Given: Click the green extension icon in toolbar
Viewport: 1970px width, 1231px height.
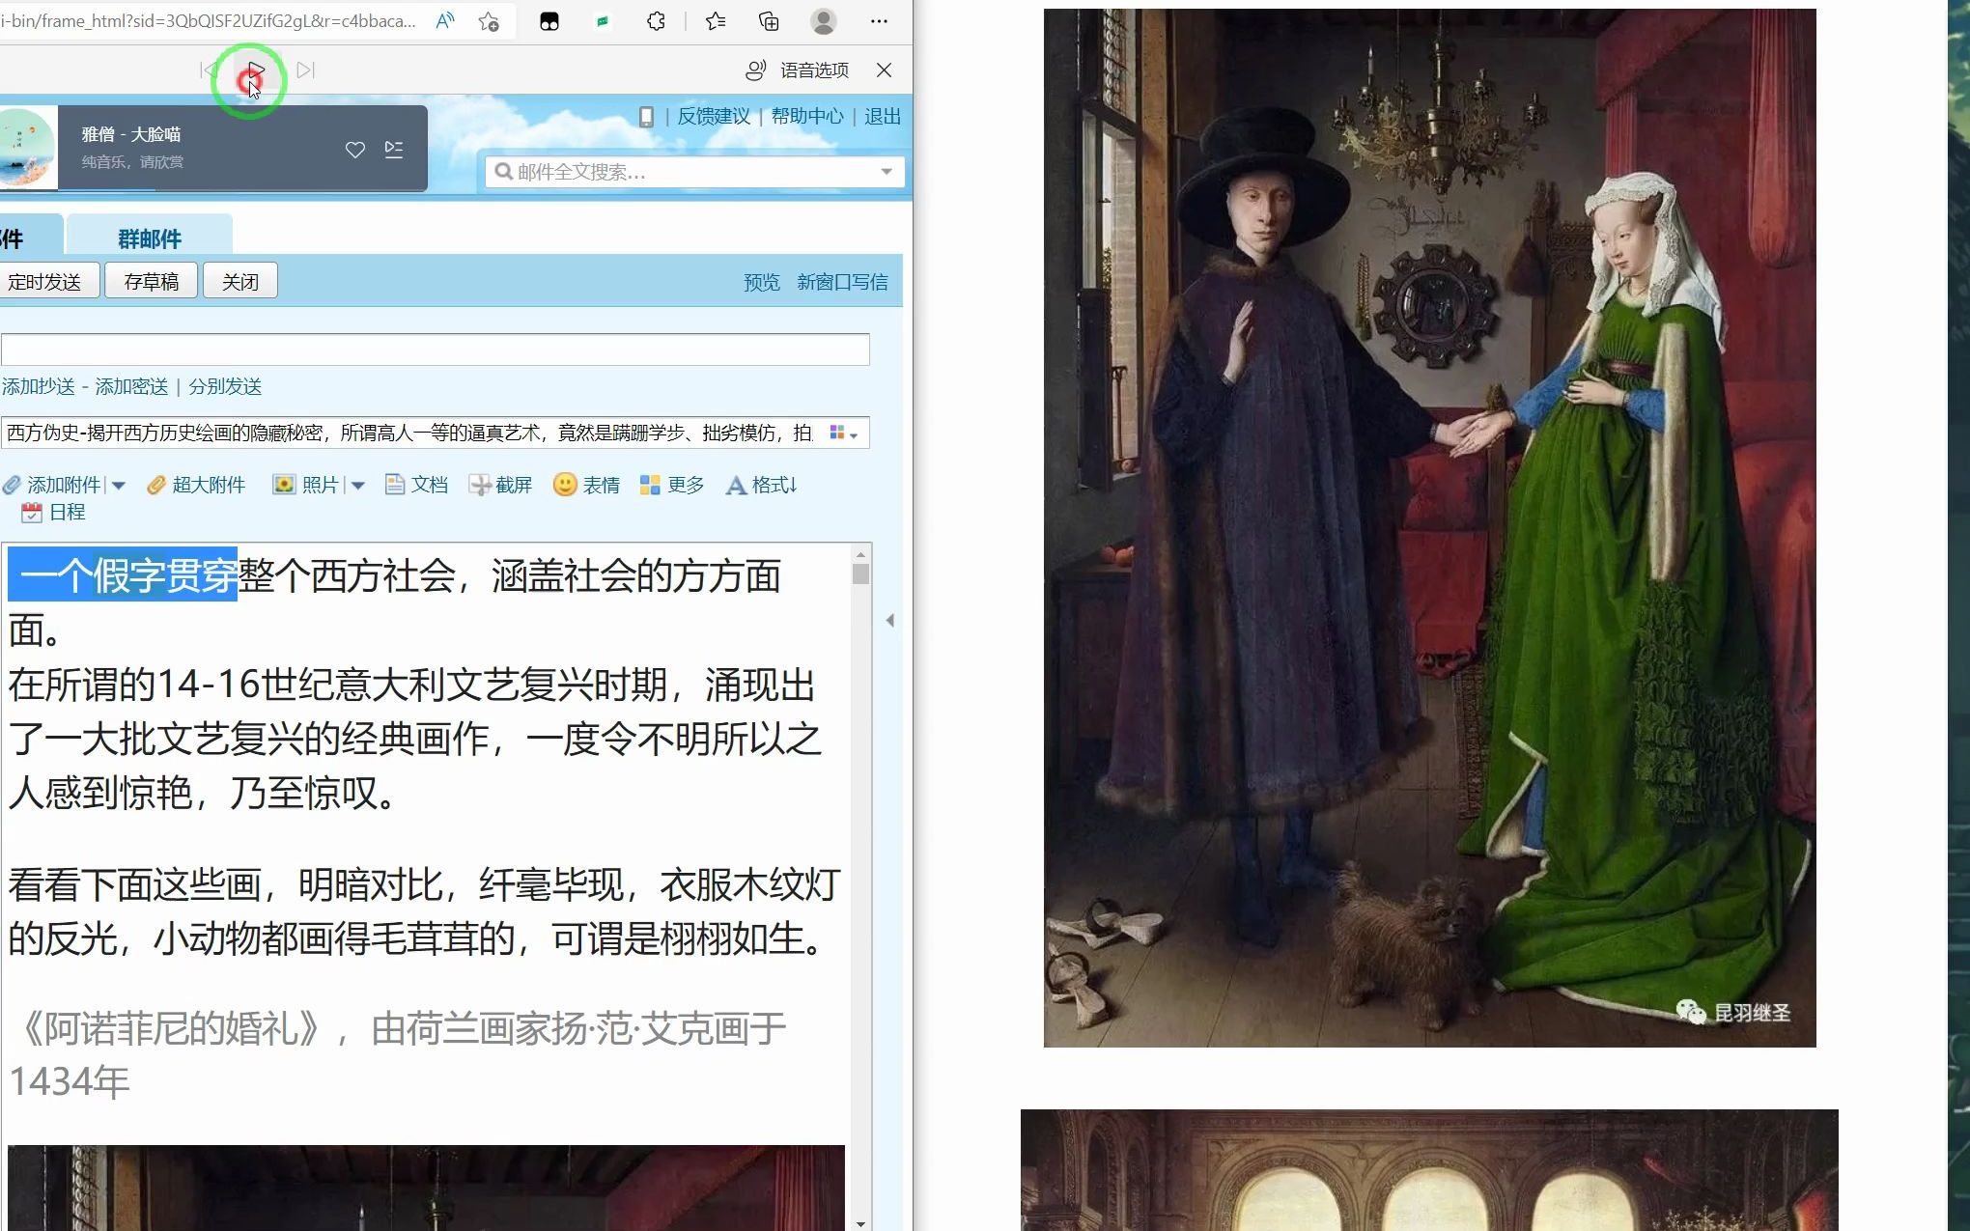Looking at the screenshot, I should [x=603, y=21].
